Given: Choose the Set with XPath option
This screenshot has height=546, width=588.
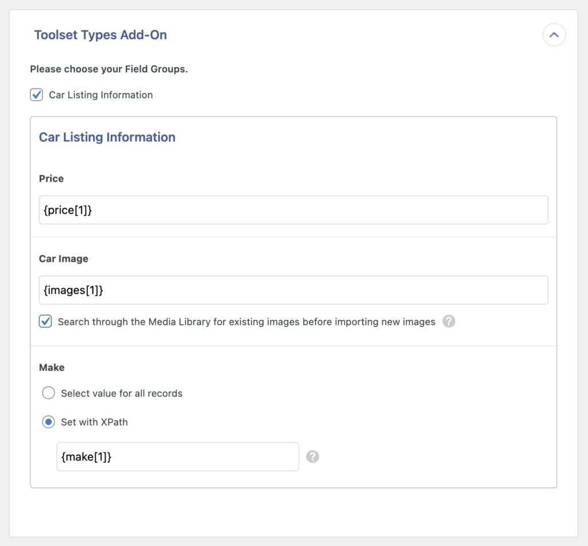Looking at the screenshot, I should (49, 421).
